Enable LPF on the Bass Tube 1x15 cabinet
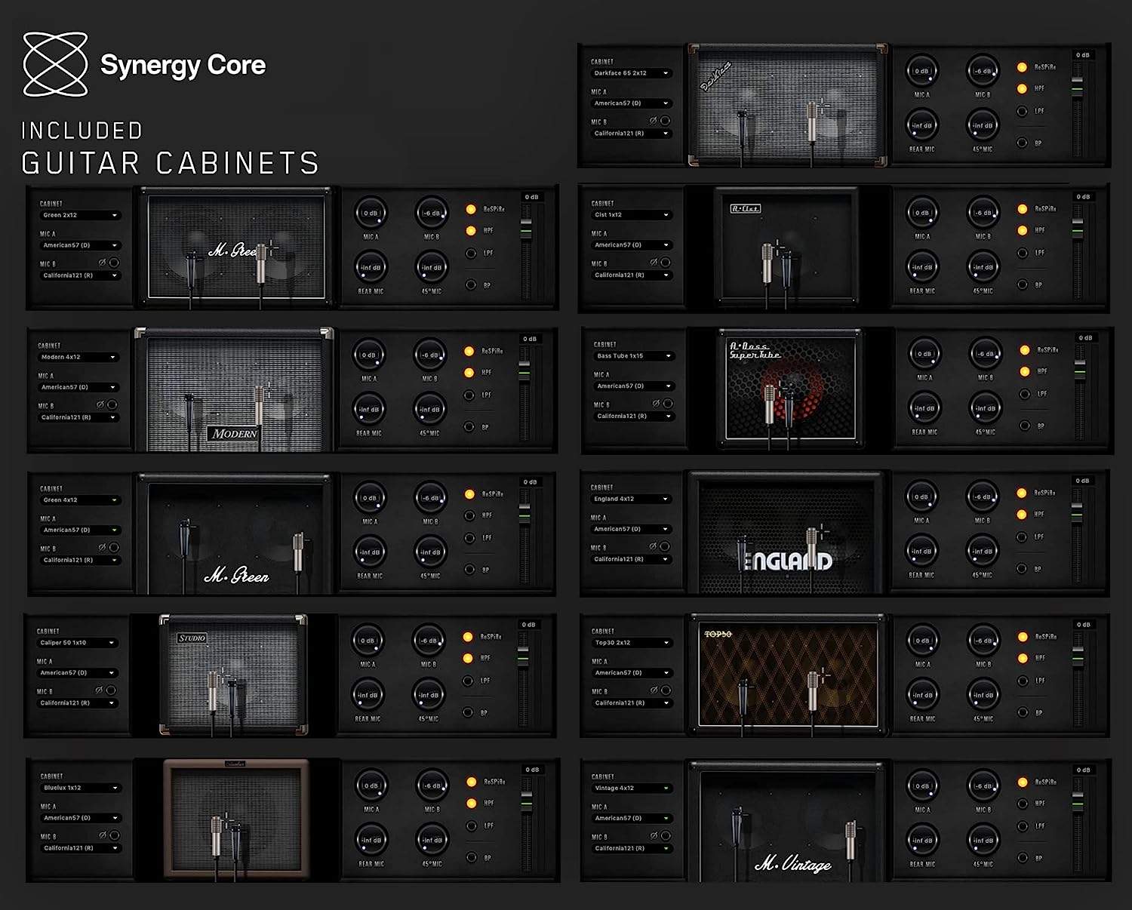 (x=1025, y=394)
